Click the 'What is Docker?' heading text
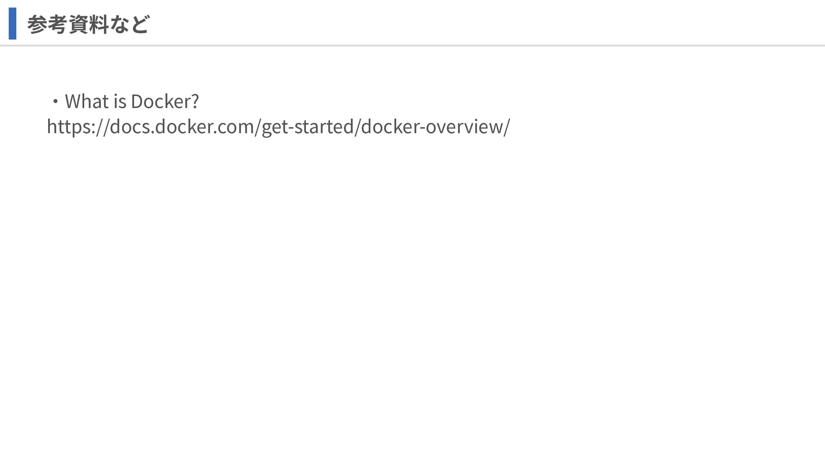 tap(132, 101)
